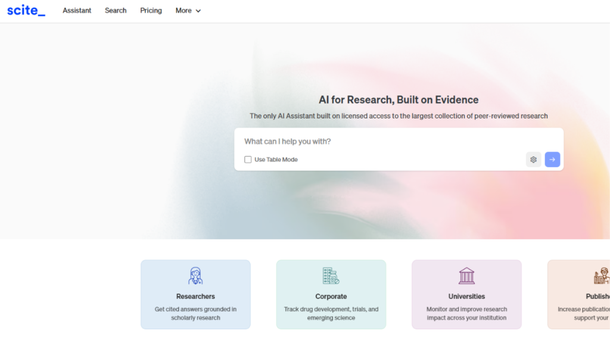Select the Researchers card title

click(195, 297)
